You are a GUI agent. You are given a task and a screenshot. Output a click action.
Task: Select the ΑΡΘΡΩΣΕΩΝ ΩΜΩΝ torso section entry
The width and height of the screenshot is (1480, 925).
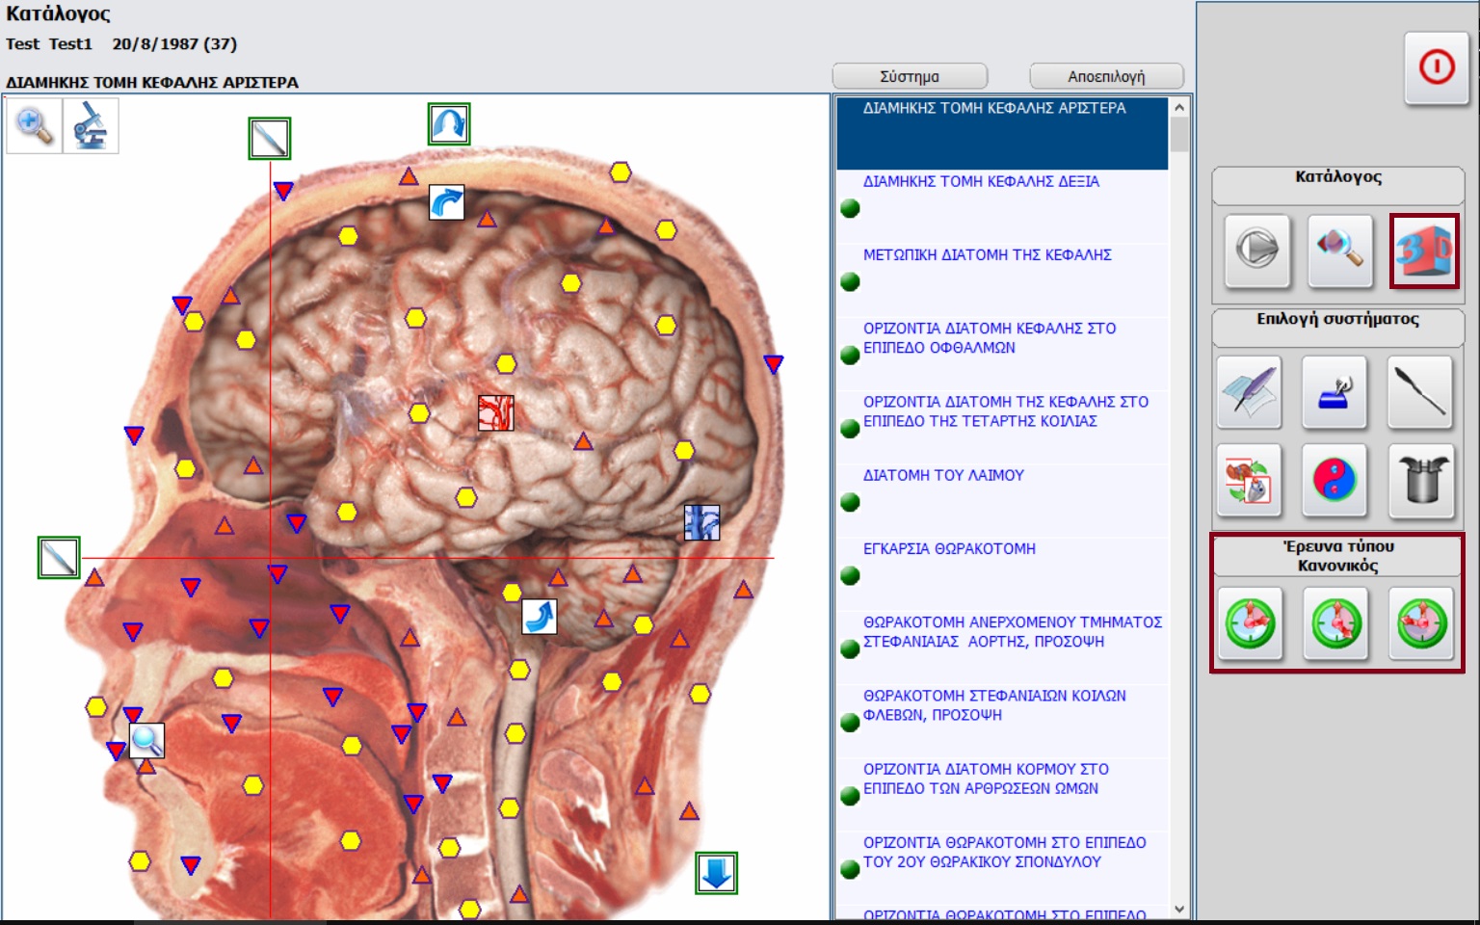(1002, 794)
